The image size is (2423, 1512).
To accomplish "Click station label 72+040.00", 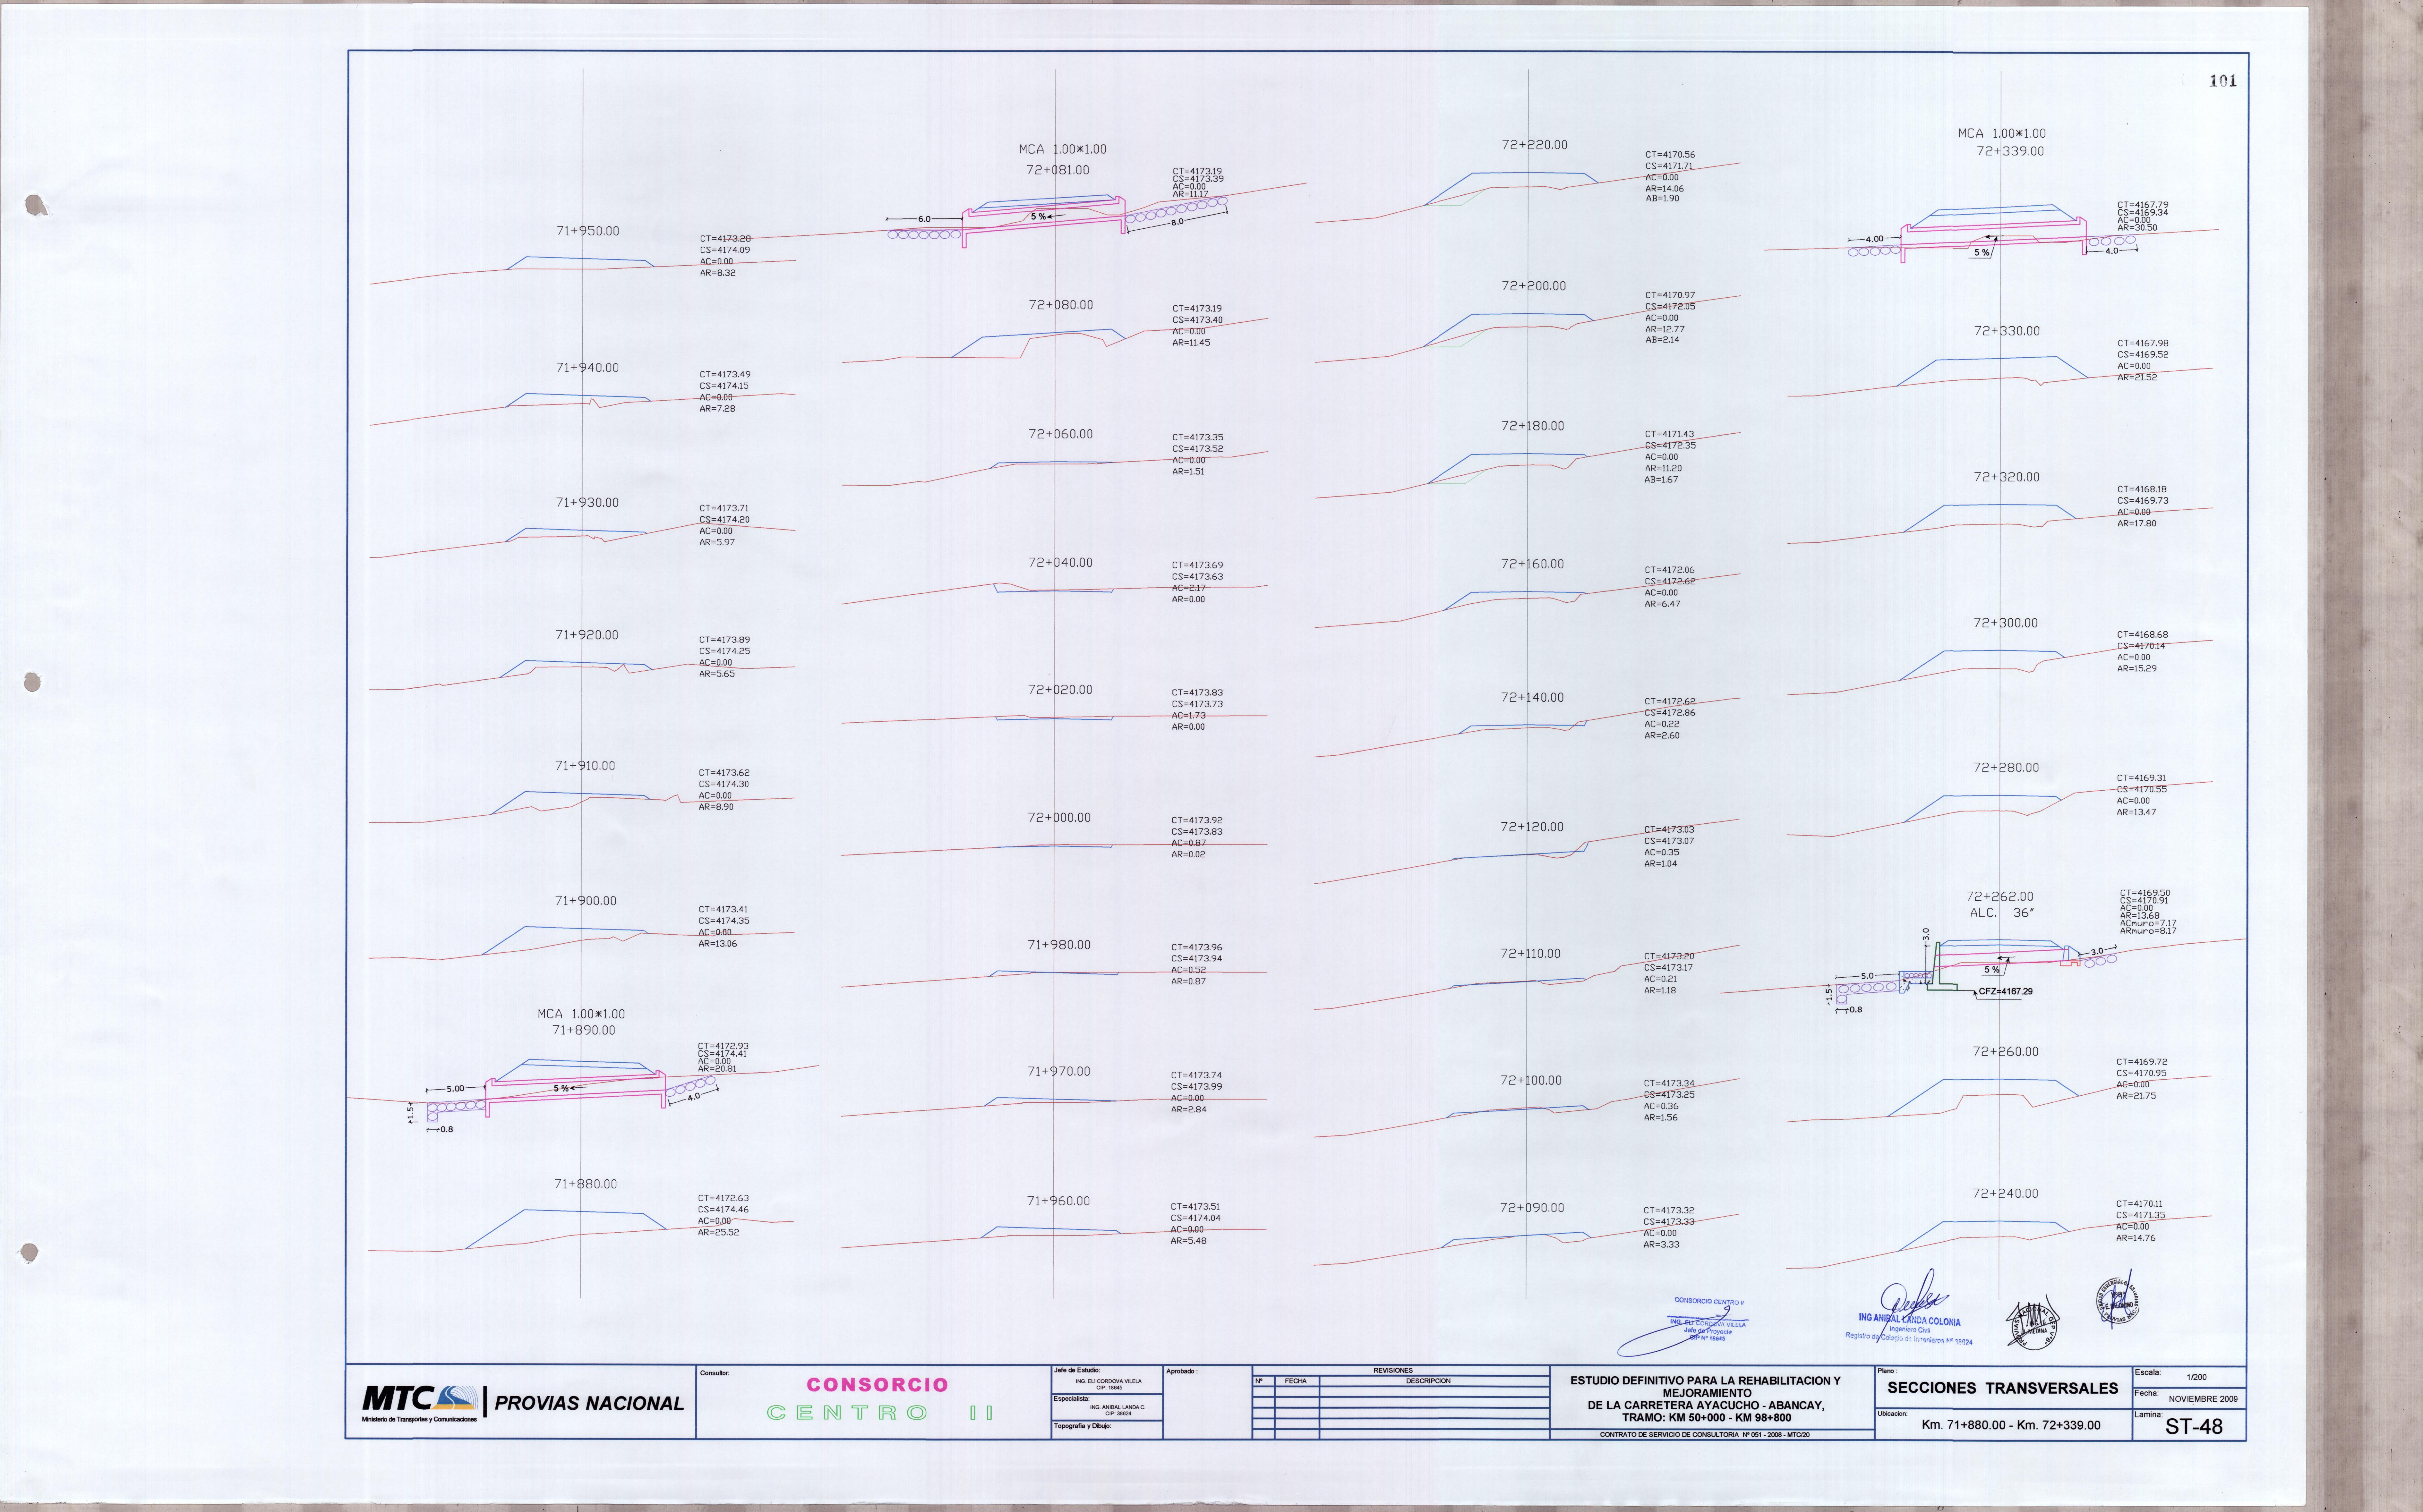I will (x=1060, y=563).
